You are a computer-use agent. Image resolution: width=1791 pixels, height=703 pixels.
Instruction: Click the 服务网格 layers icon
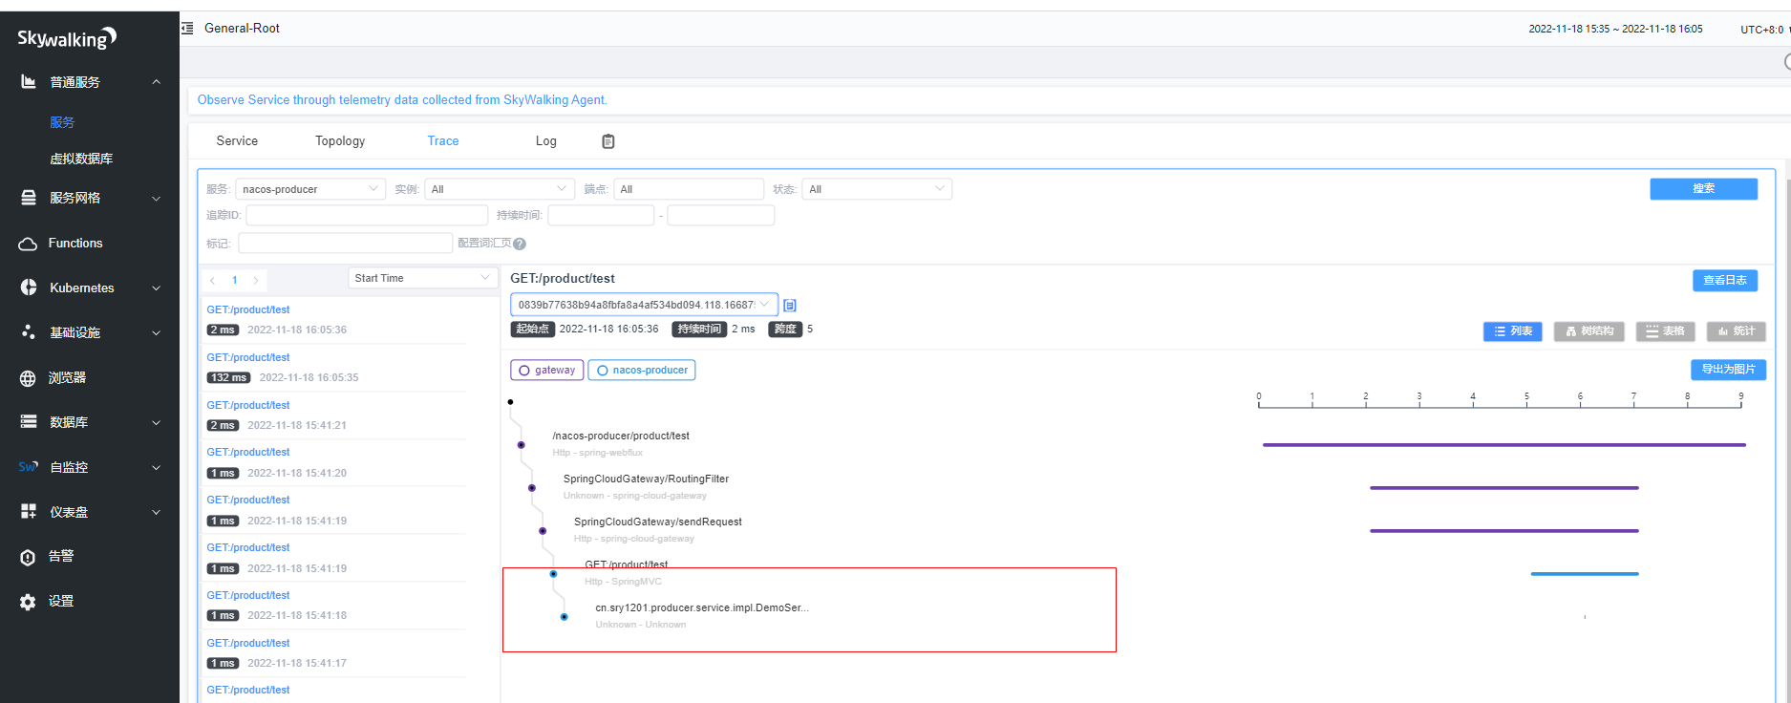[x=29, y=198]
